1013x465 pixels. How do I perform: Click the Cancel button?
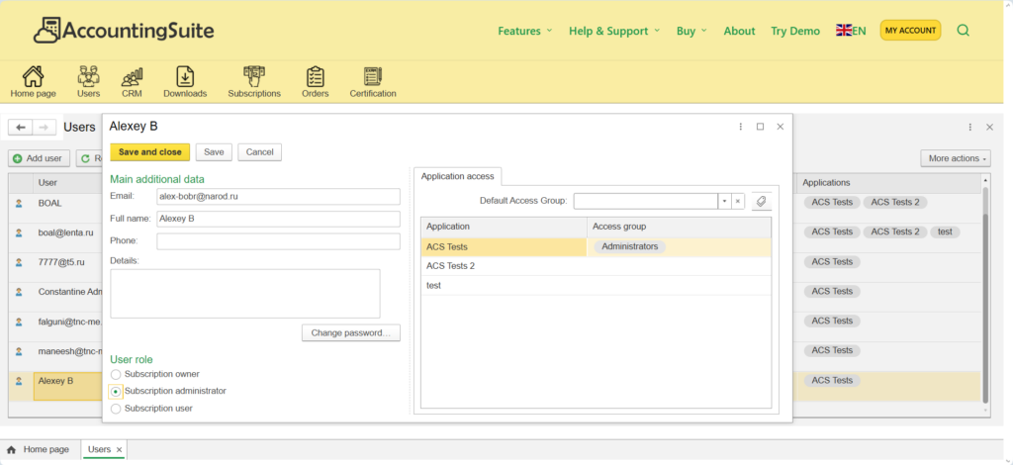(260, 151)
